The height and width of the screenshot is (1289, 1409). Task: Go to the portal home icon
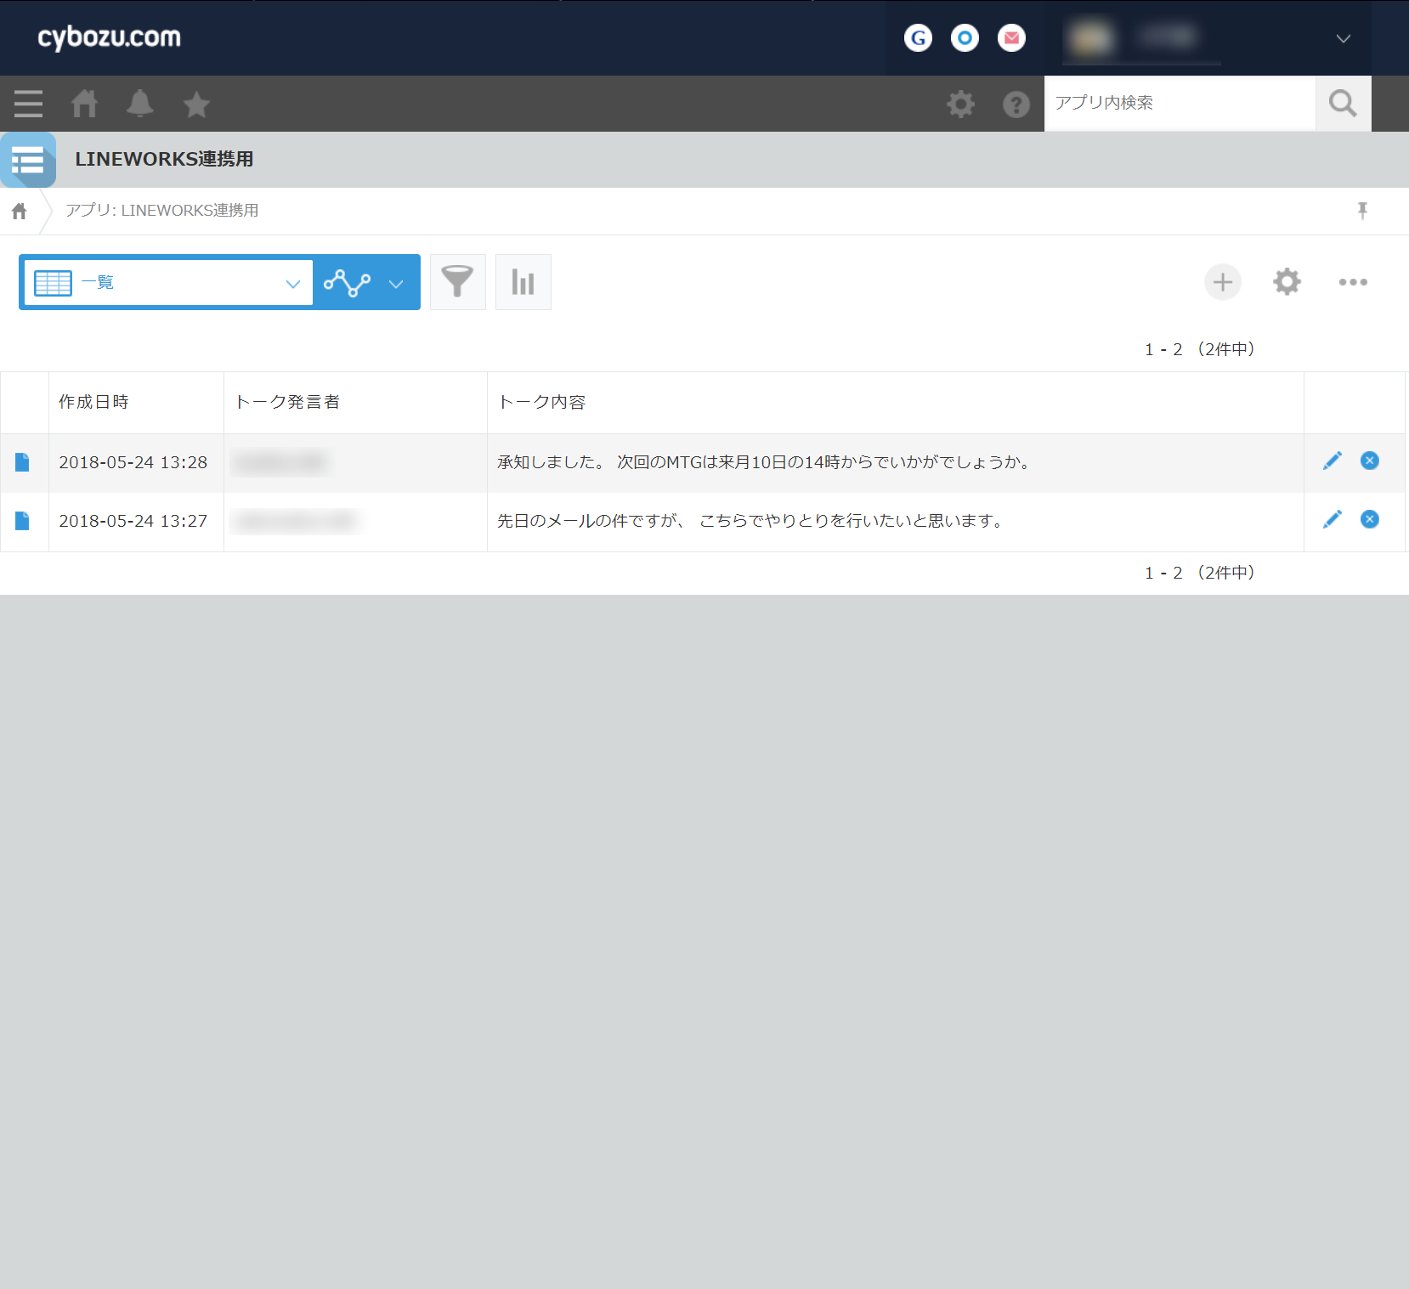[x=84, y=104]
